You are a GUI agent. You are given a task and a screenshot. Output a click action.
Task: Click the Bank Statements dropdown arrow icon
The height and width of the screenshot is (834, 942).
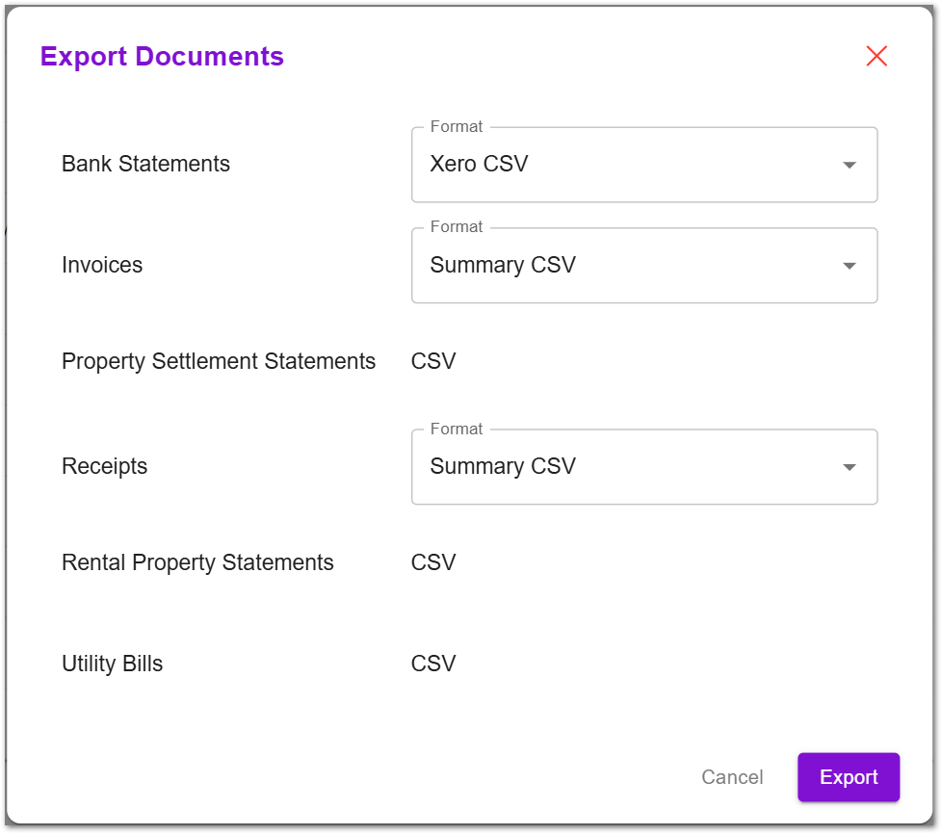click(849, 165)
